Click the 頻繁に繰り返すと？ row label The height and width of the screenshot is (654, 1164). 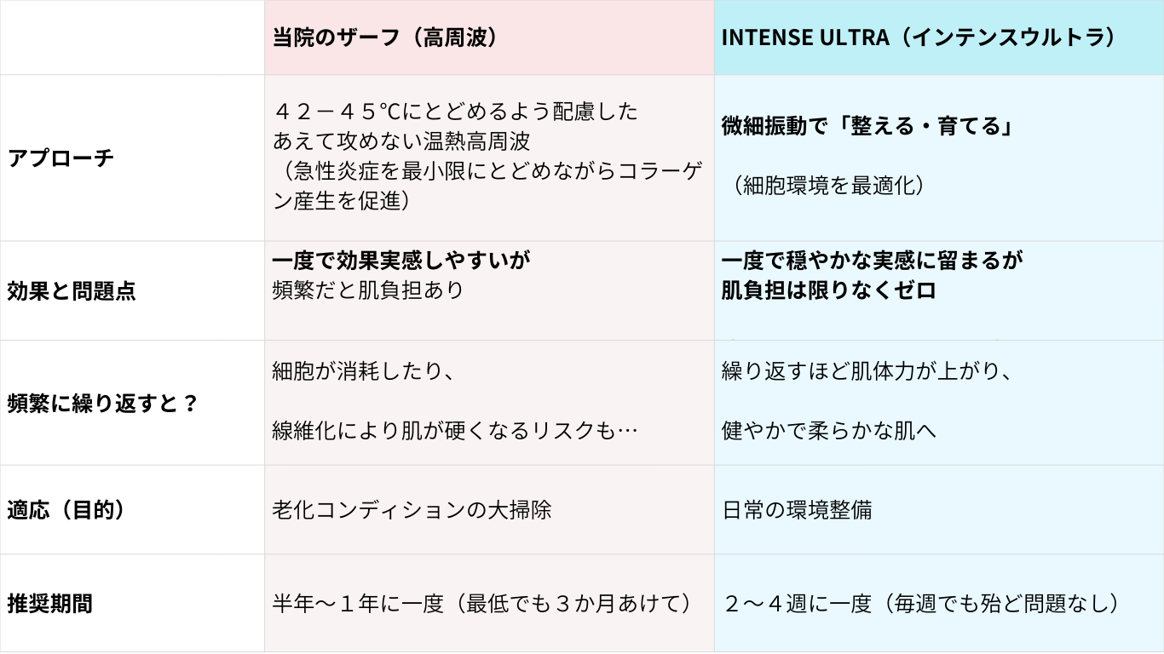pyautogui.click(x=102, y=403)
